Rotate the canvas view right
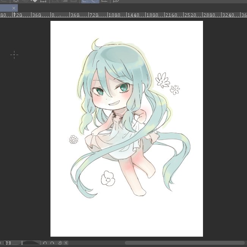247x247 pixels. pos(52,243)
